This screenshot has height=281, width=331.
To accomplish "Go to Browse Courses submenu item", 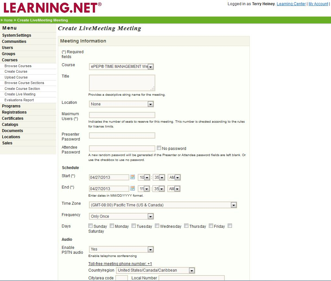I will (x=18, y=66).
